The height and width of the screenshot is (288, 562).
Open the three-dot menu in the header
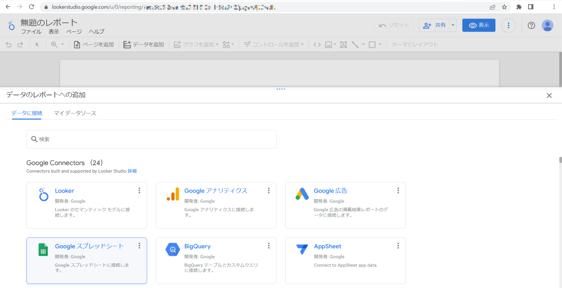508,25
